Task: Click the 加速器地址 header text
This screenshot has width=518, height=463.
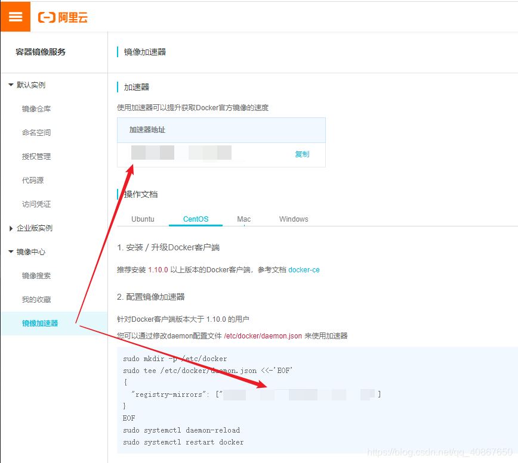Action: pyautogui.click(x=147, y=130)
